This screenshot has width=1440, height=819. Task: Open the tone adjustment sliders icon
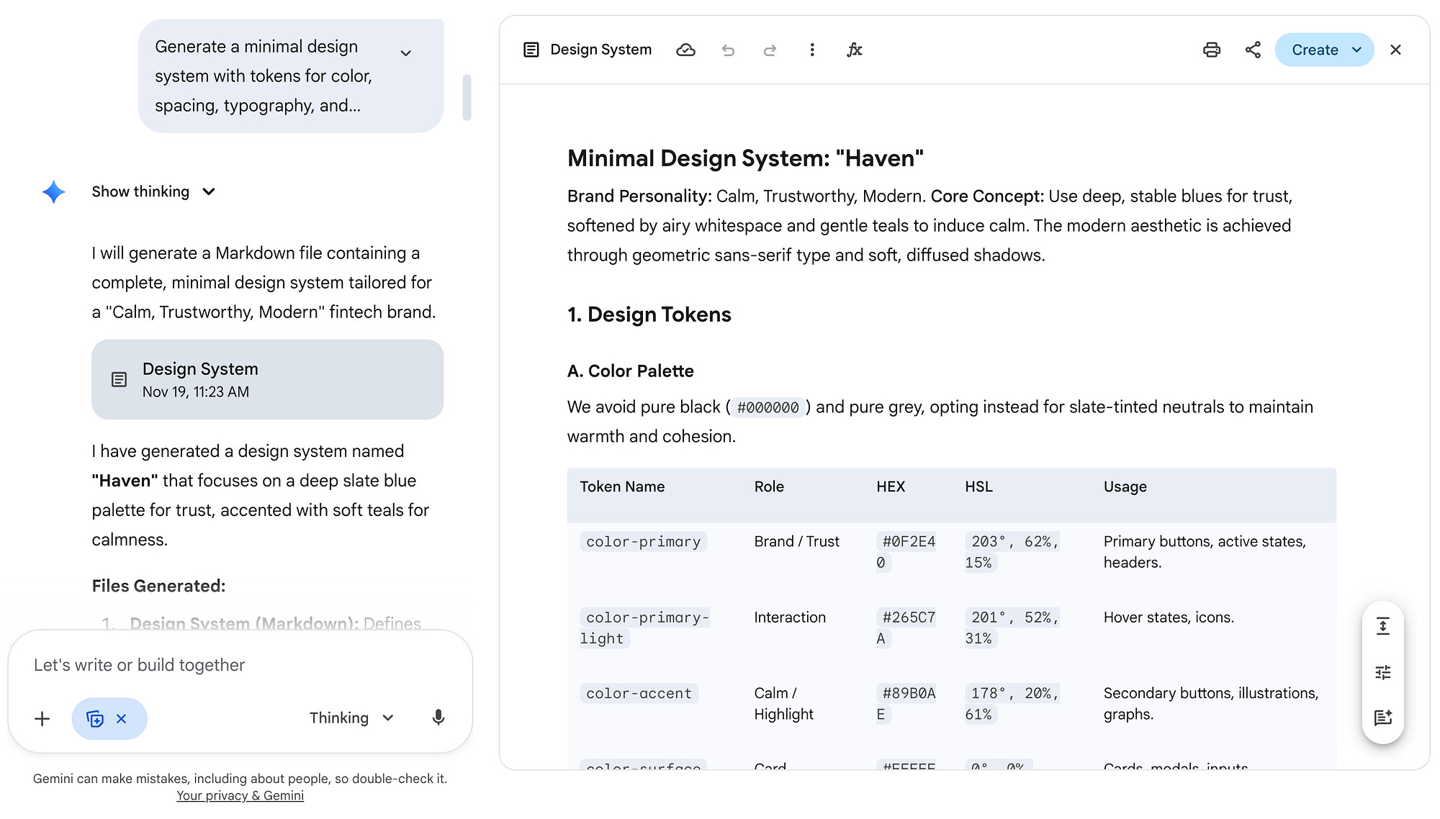(1382, 672)
